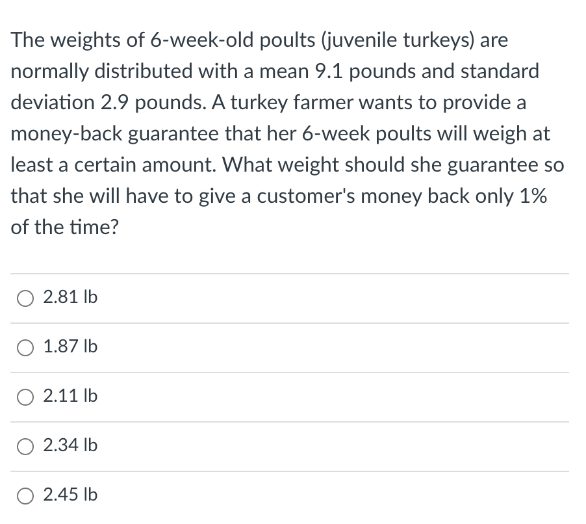Image resolution: width=586 pixels, height=524 pixels.
Task: Select the 2.34 lb radio button
Action: [25, 446]
